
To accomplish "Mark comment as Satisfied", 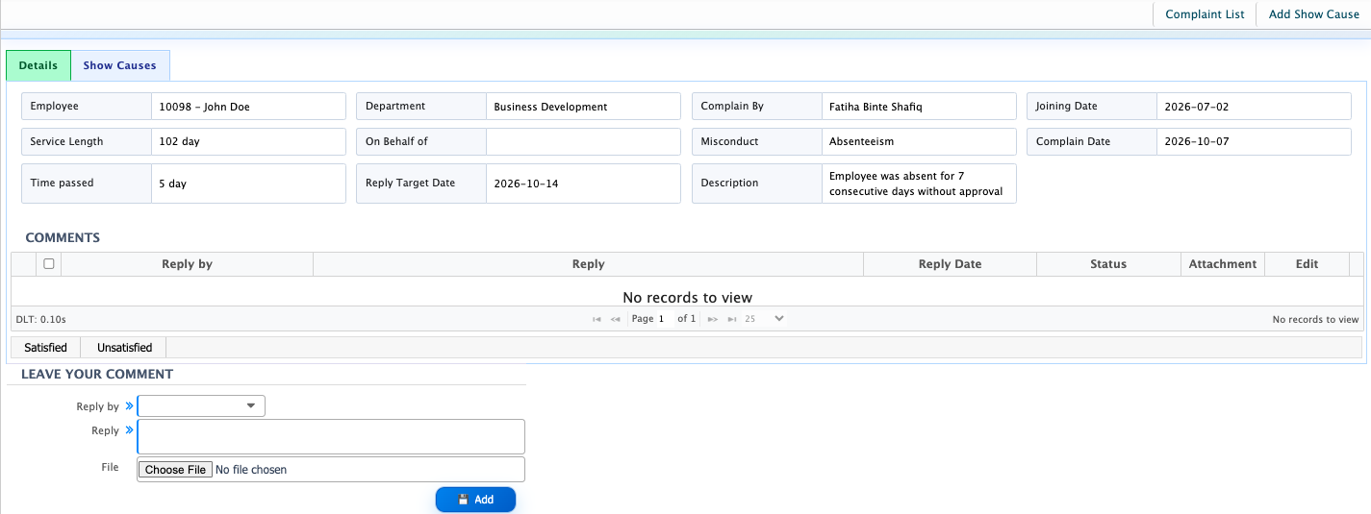I will [x=45, y=348].
